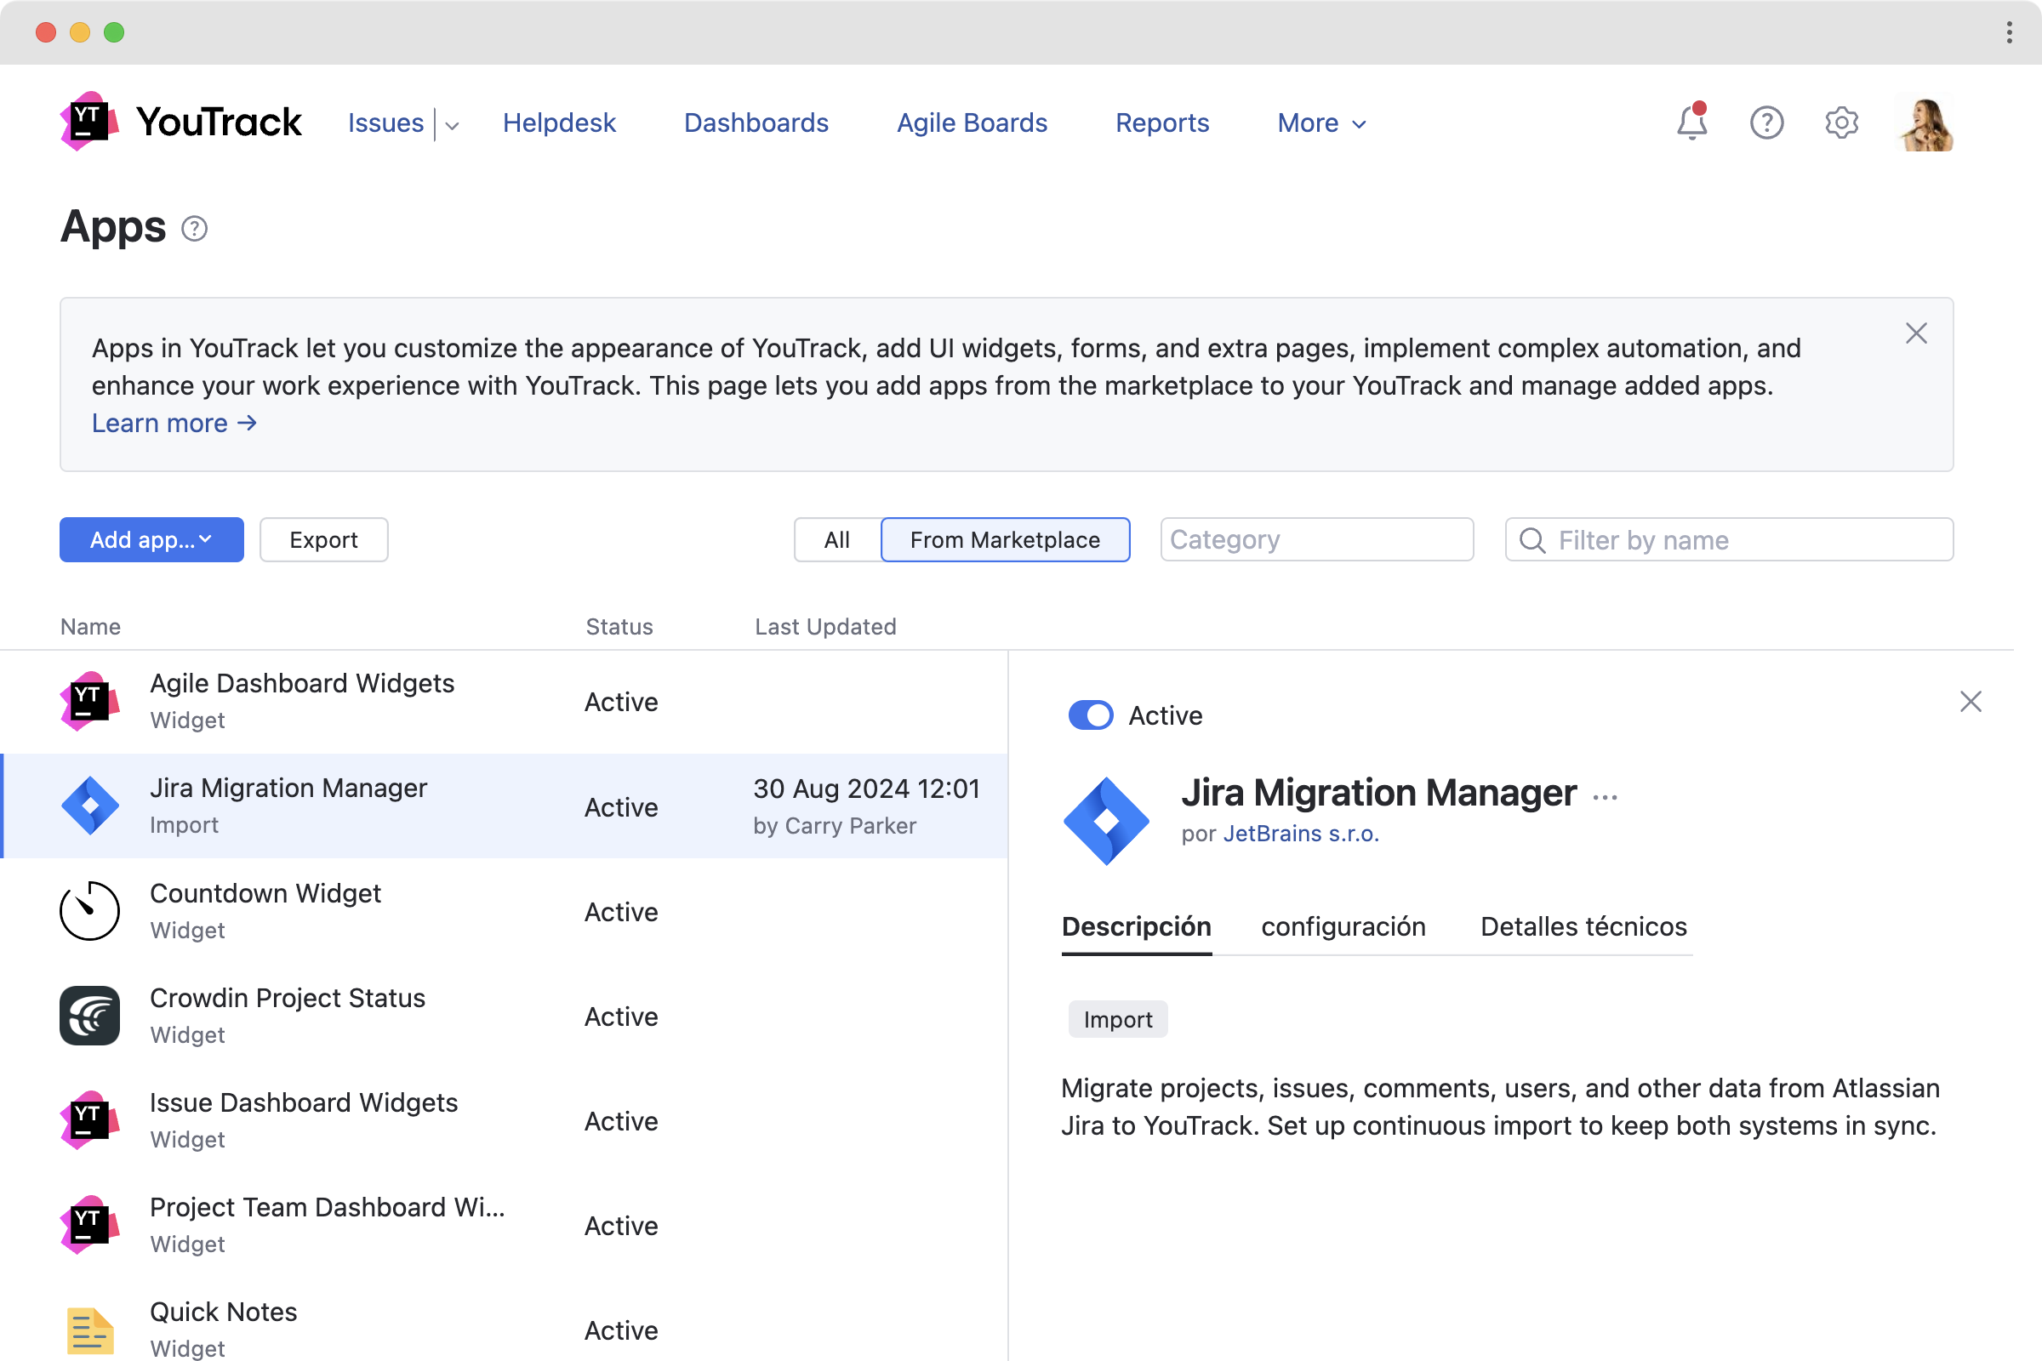The width and height of the screenshot is (2042, 1361).
Task: Follow the Learn more link
Action: pos(174,423)
